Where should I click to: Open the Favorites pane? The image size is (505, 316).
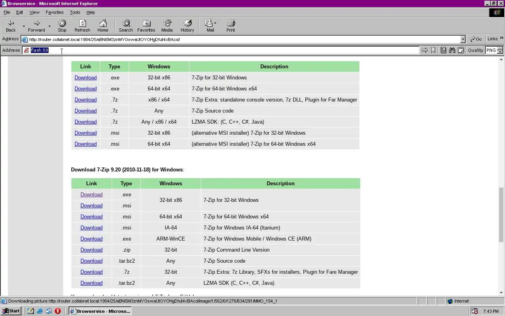point(146,26)
